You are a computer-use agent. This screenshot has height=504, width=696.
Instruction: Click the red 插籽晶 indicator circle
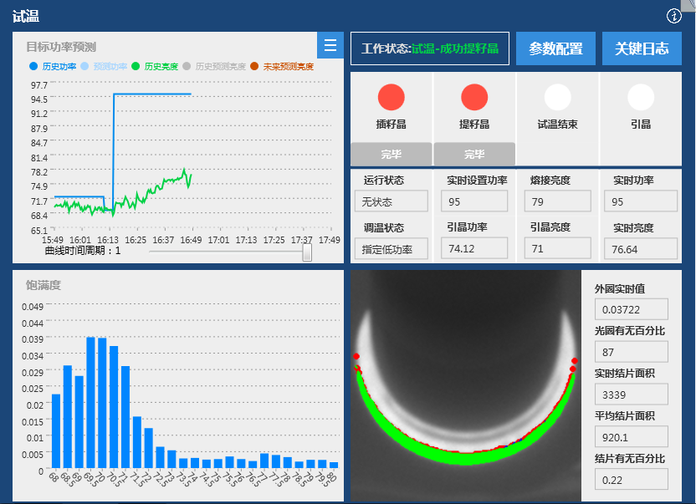tap(391, 98)
